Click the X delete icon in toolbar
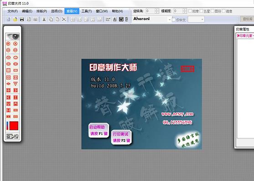The image size is (254, 181). pyautogui.click(x=64, y=20)
